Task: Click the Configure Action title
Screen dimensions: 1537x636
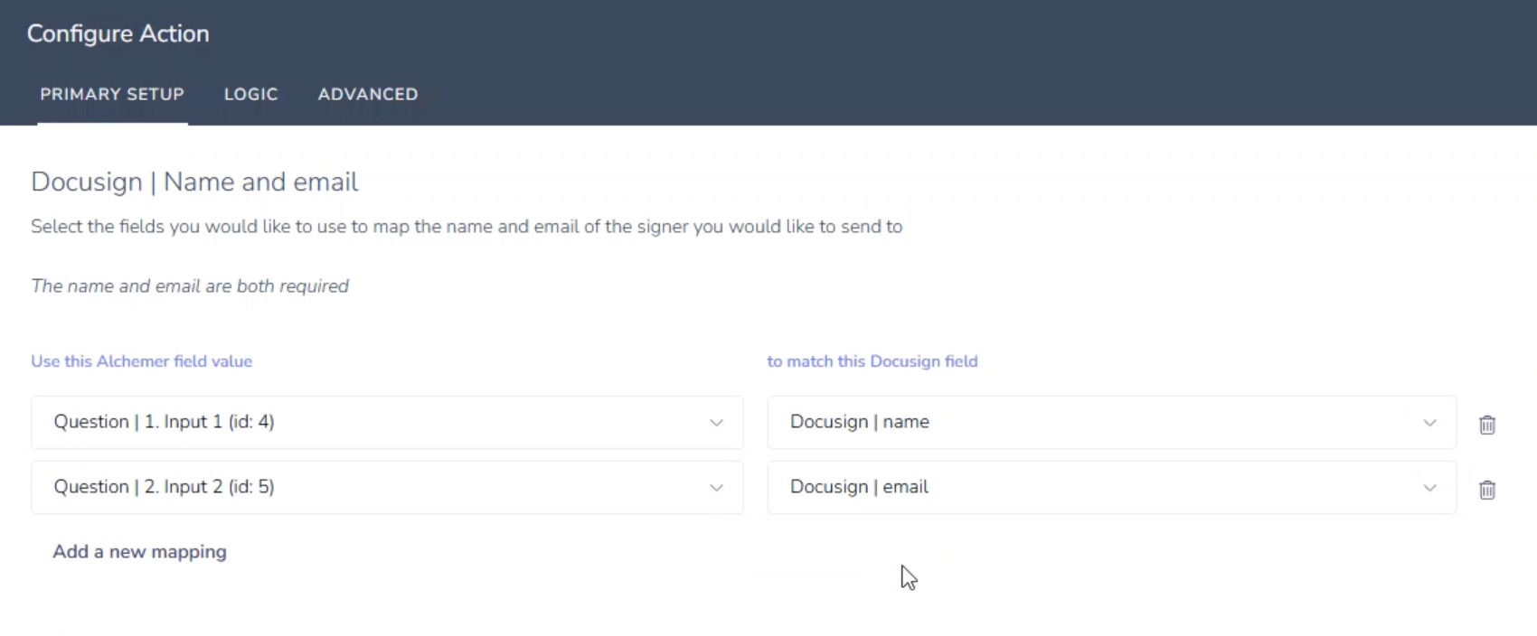Action: (x=118, y=33)
